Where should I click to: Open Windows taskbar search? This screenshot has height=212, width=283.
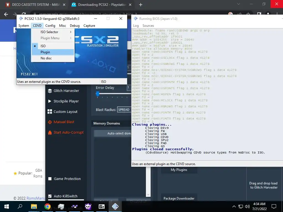coord(20,206)
